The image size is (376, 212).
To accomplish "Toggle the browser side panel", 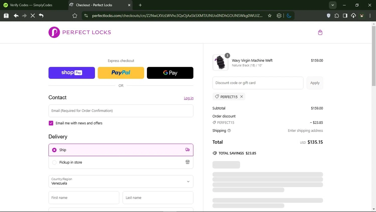I will coord(345,16).
